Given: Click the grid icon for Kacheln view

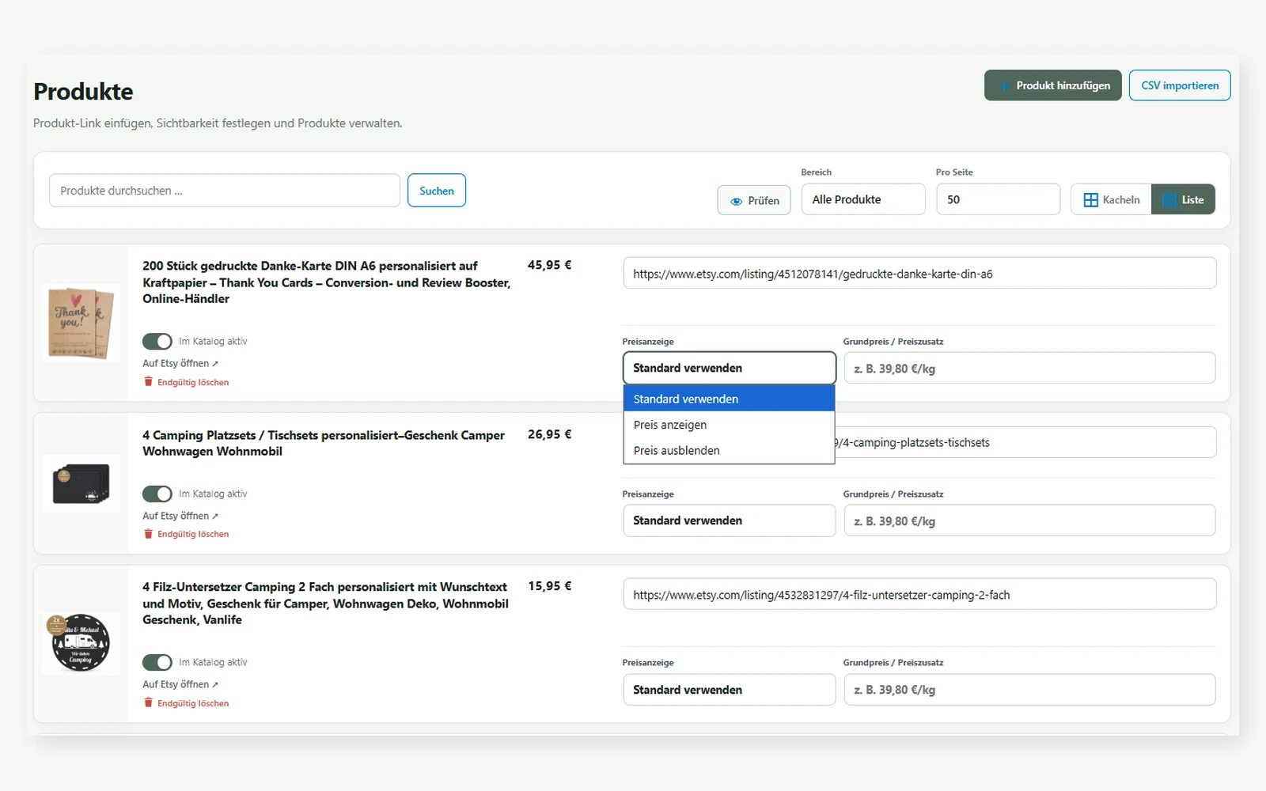Looking at the screenshot, I should pyautogui.click(x=1090, y=200).
